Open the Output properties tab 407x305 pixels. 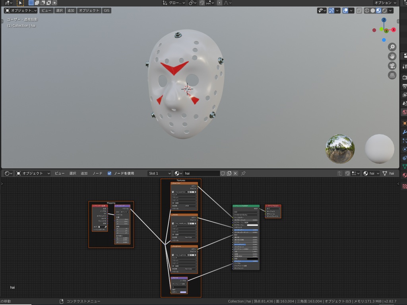[x=404, y=86]
